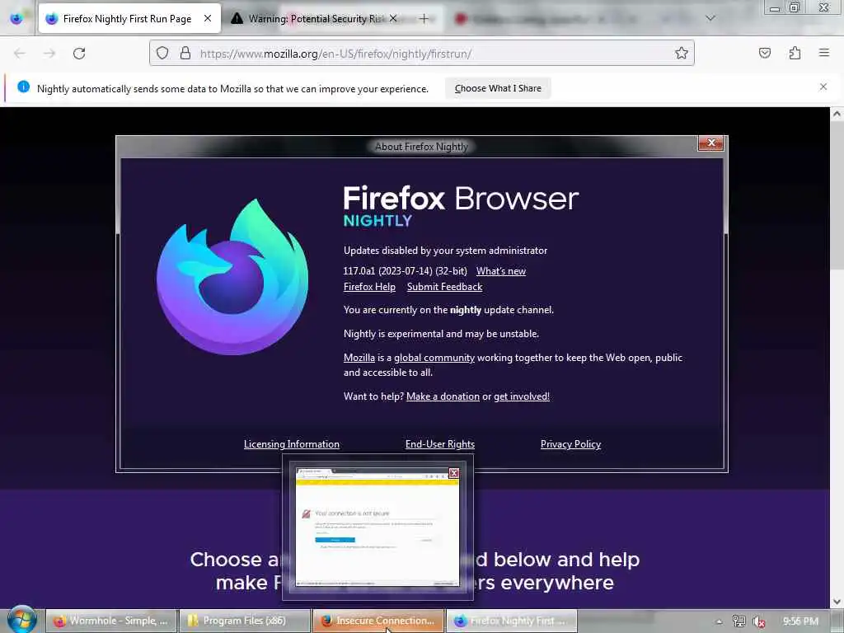
Task: Click the muted volume tray icon
Action: click(759, 621)
